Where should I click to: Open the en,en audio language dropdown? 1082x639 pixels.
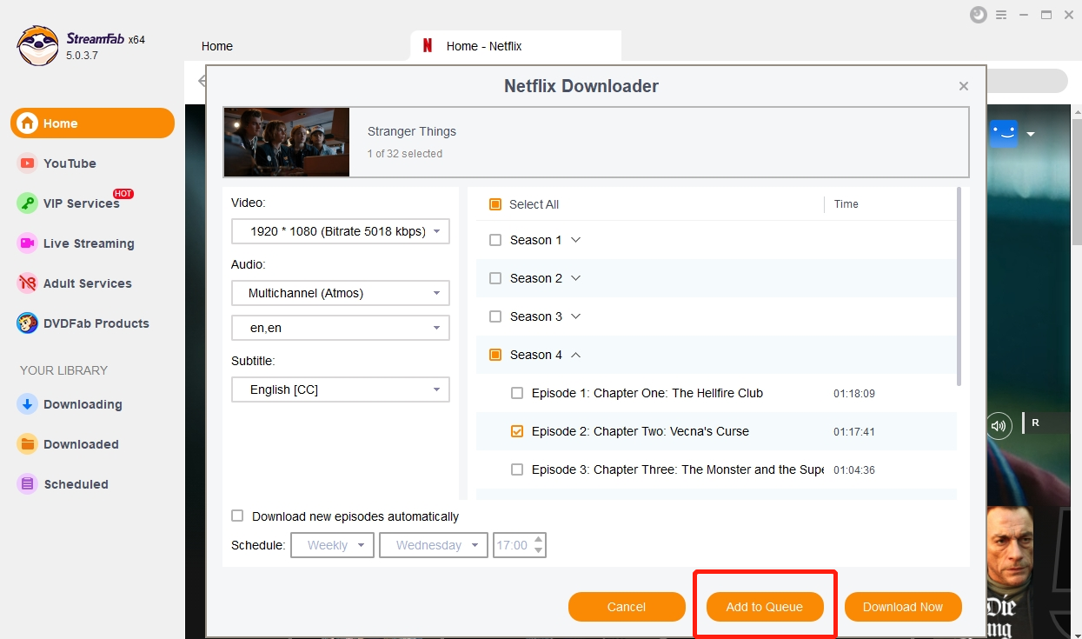point(341,328)
